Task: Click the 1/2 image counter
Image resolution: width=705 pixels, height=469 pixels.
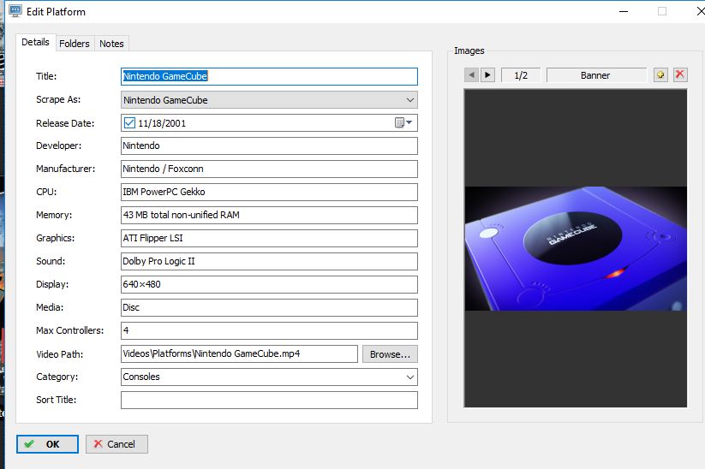Action: click(x=521, y=75)
